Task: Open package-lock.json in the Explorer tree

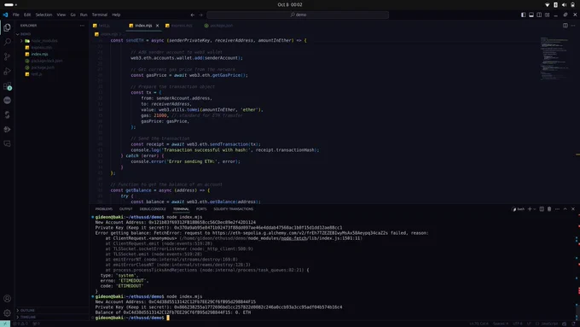Action: pyautogui.click(x=52, y=61)
